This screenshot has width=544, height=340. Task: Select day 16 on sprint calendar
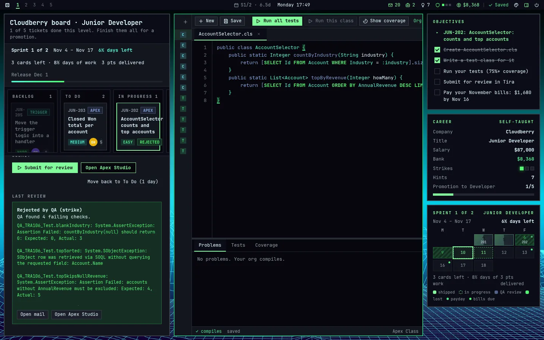[442, 265]
